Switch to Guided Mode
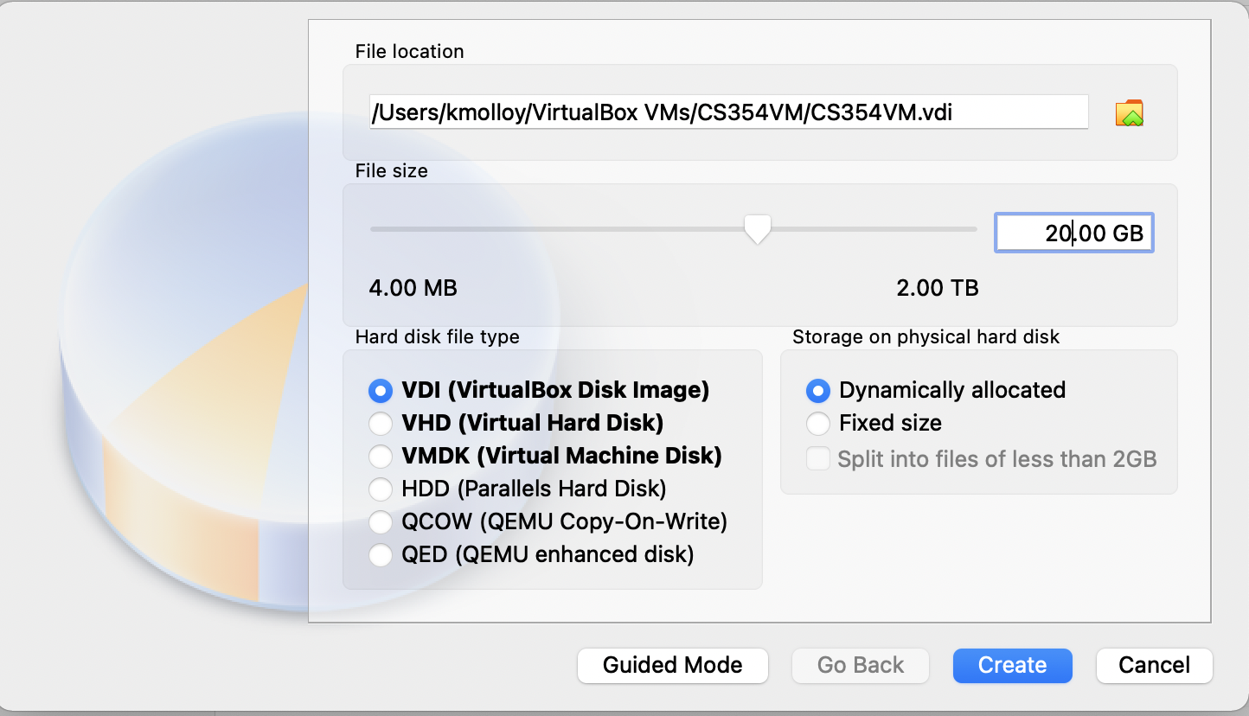Viewport: 1249px width, 716px height. [x=672, y=665]
